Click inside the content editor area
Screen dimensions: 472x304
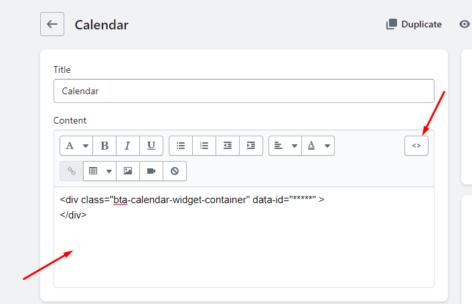coord(244,237)
